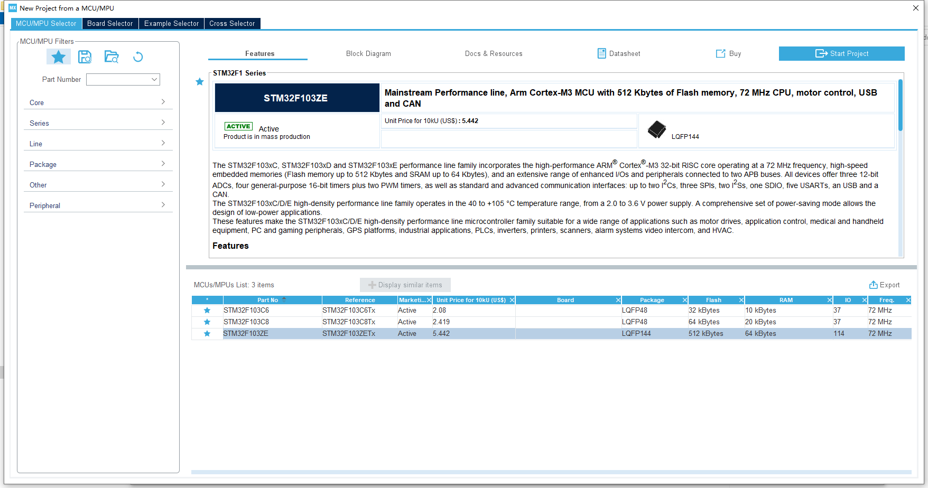Remove the Marketing status column with X

pos(429,300)
